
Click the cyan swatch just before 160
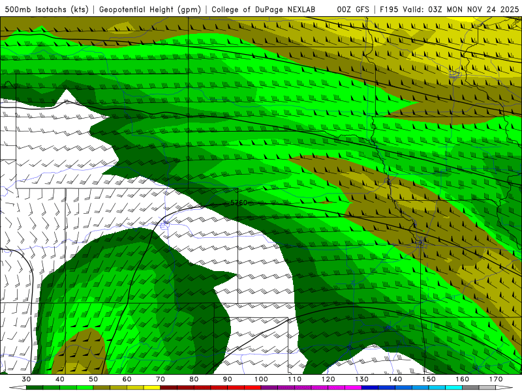coord(453,388)
